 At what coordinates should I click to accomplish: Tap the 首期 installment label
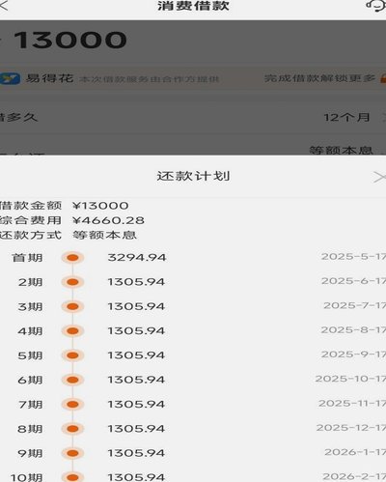click(27, 258)
